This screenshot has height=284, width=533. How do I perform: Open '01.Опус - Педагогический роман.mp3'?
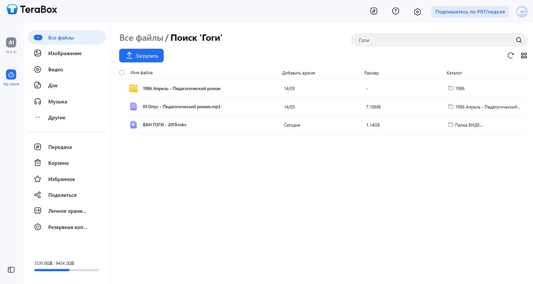(x=182, y=107)
